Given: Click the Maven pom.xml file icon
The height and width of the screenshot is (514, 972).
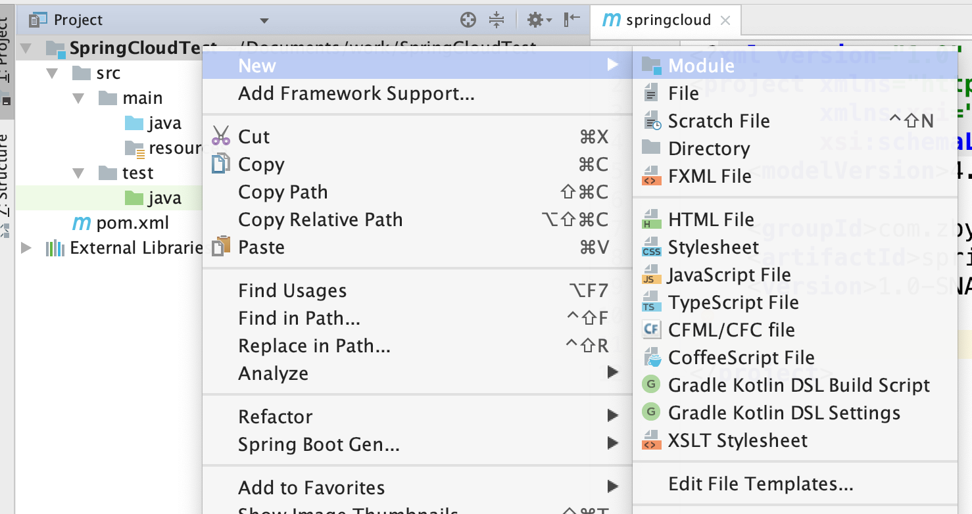Looking at the screenshot, I should click(x=82, y=223).
